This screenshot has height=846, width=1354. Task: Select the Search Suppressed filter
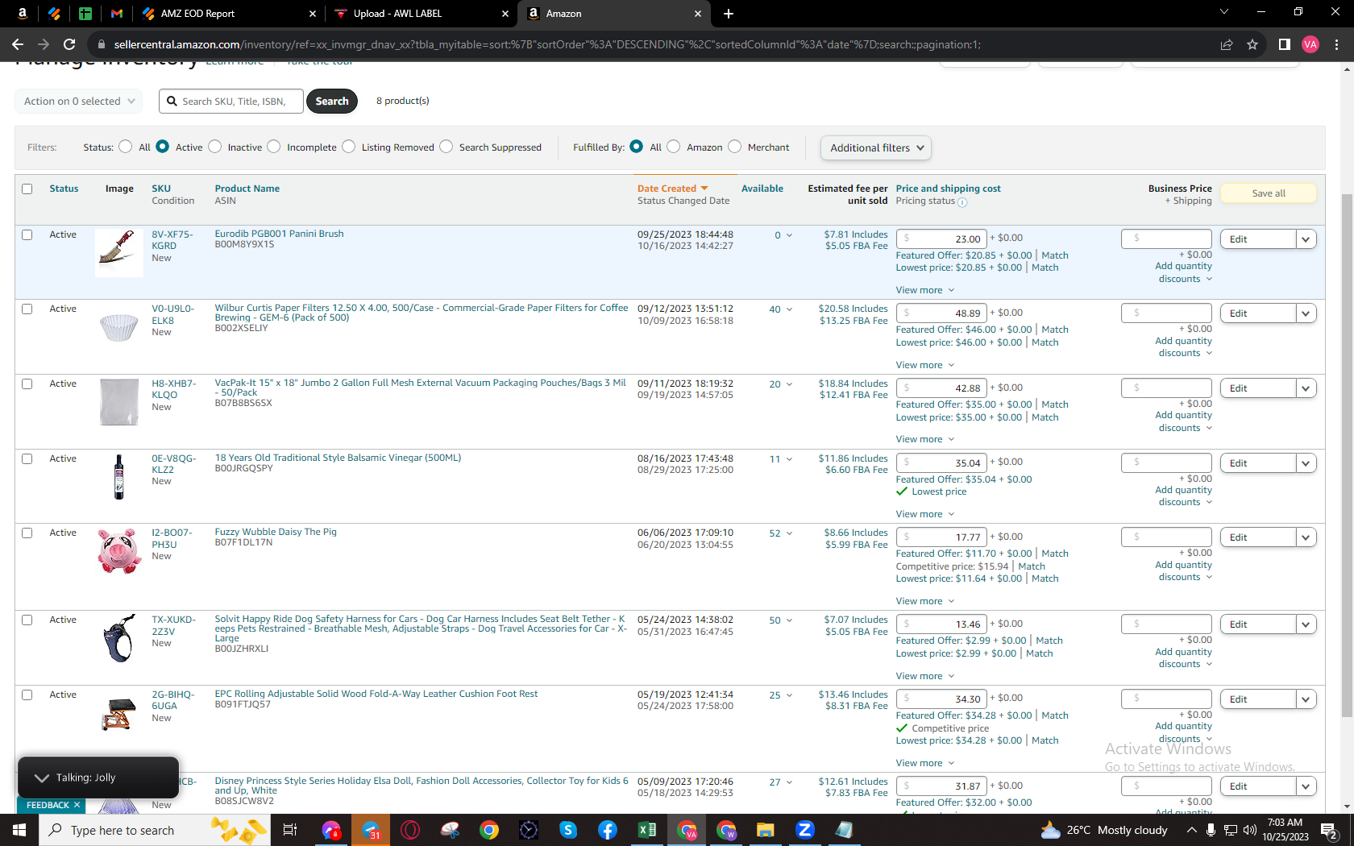tap(446, 147)
